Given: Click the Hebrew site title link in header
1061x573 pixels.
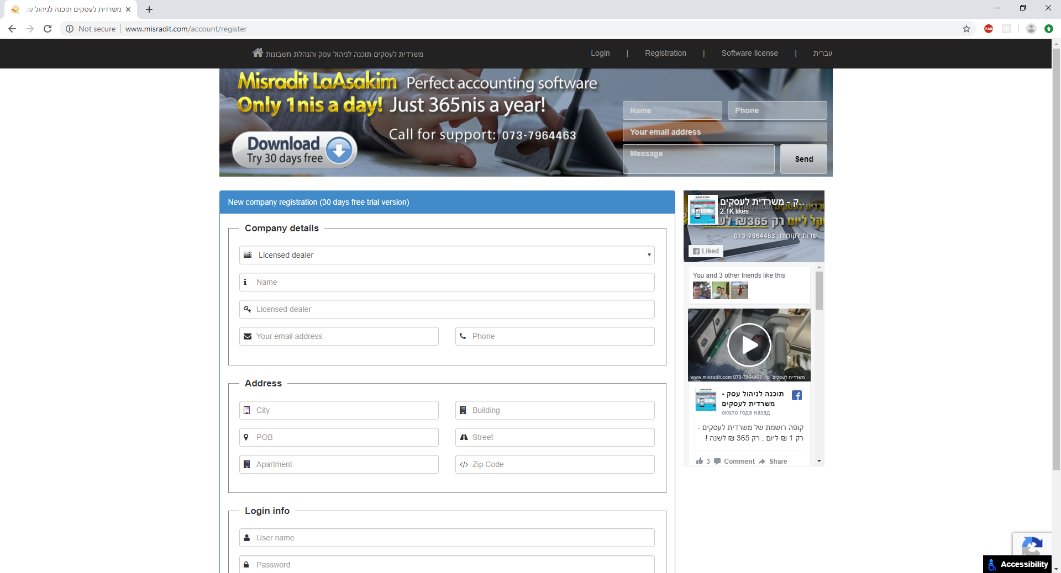Looking at the screenshot, I should coord(344,54).
